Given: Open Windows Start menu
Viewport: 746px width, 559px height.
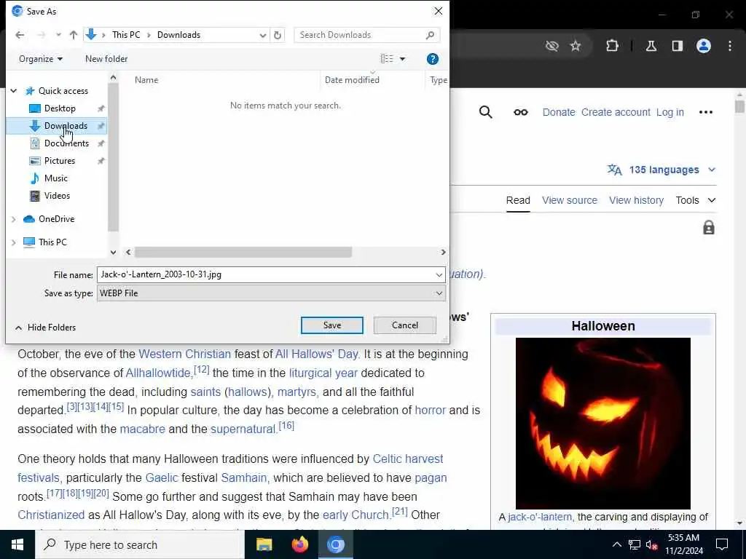Looking at the screenshot, I should (x=17, y=544).
